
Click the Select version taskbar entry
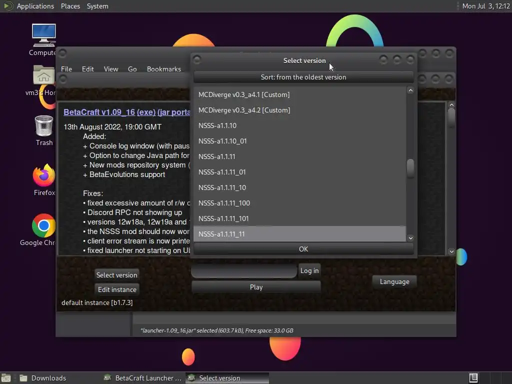227,378
